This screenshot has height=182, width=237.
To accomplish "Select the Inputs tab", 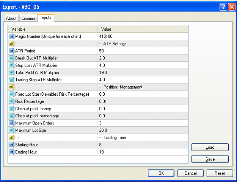I will (x=46, y=18).
